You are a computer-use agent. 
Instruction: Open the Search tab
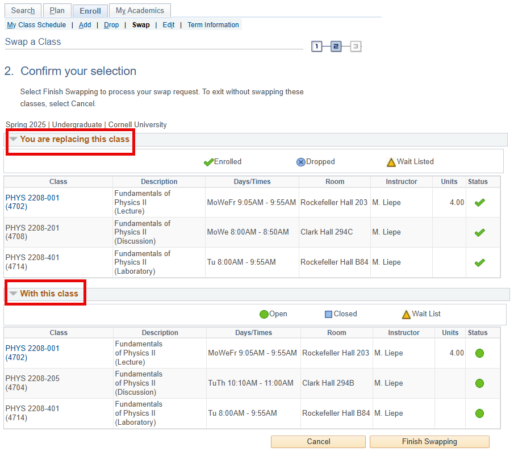pos(23,11)
